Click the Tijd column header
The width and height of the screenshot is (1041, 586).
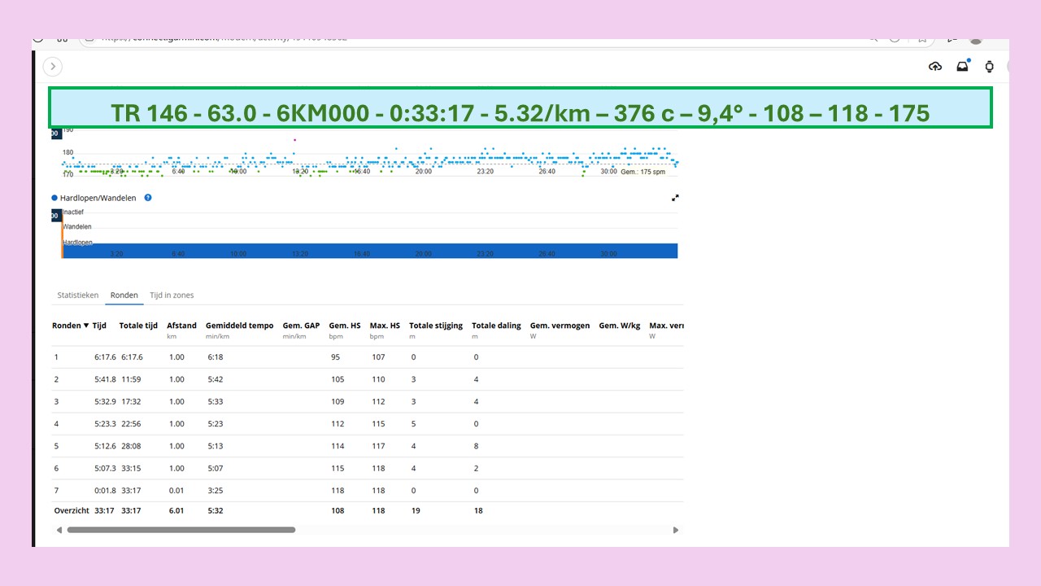coord(99,326)
